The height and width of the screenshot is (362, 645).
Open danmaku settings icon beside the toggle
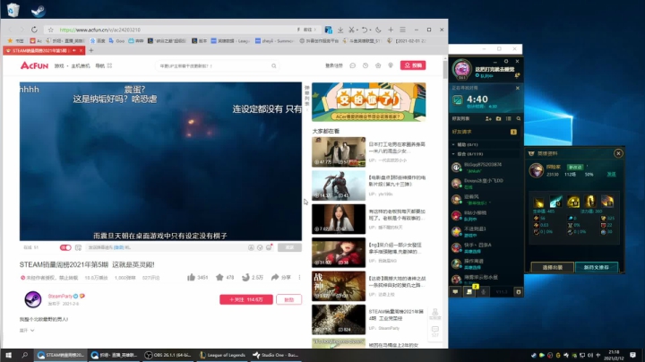(78, 247)
